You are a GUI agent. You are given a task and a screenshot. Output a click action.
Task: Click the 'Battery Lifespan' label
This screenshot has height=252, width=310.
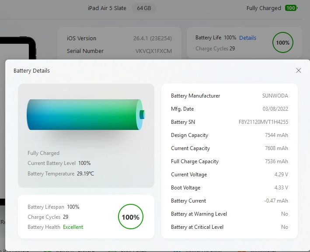46,206
